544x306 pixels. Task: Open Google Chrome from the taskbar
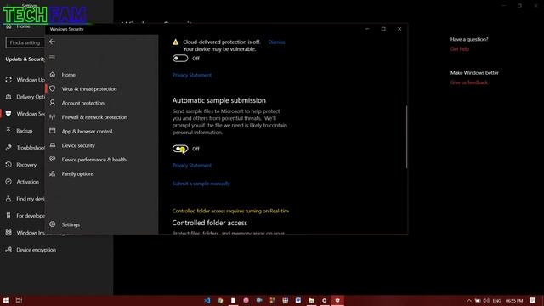click(220, 300)
